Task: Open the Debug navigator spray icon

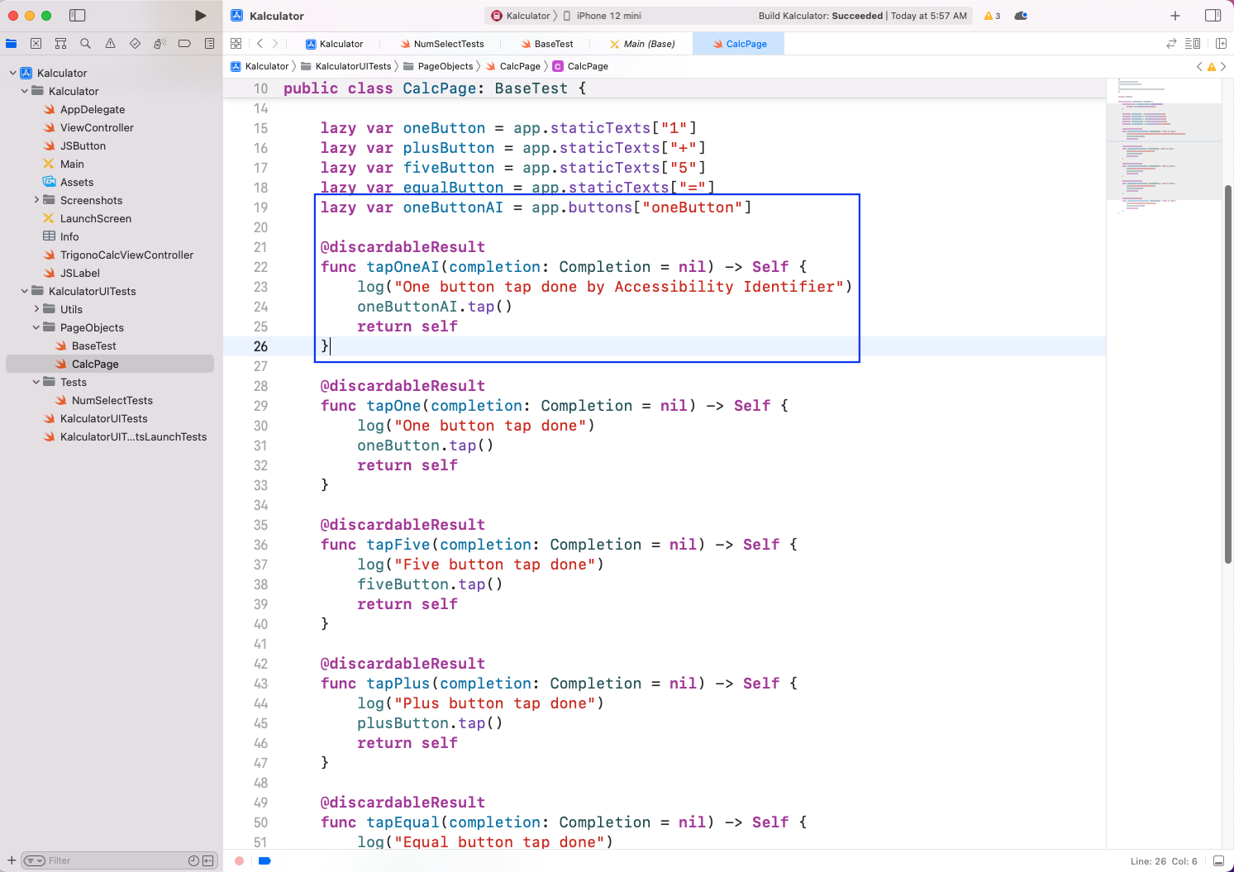Action: (160, 44)
